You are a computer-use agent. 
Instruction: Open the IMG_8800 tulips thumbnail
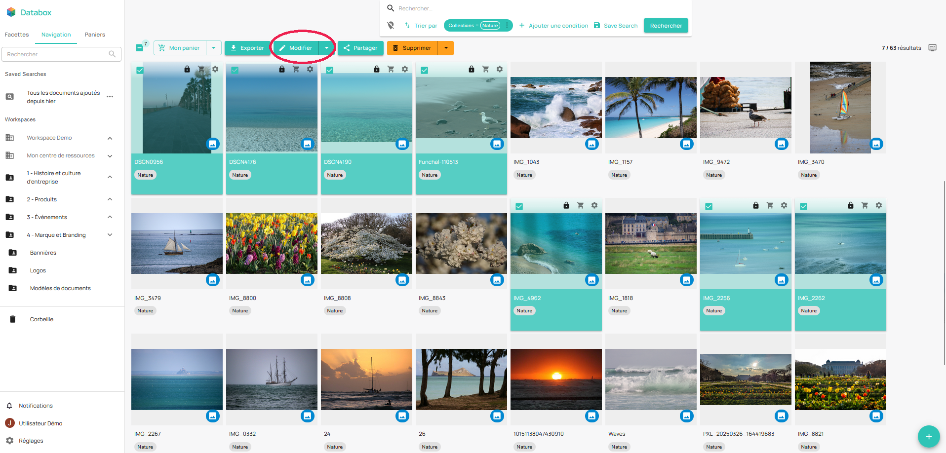[x=272, y=243]
